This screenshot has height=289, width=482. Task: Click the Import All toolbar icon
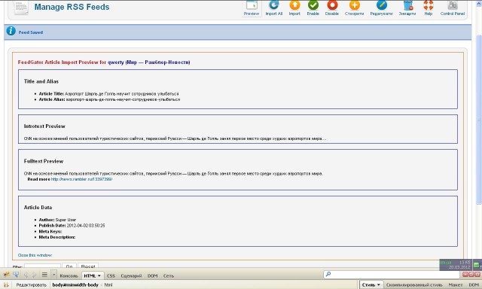point(273,5)
